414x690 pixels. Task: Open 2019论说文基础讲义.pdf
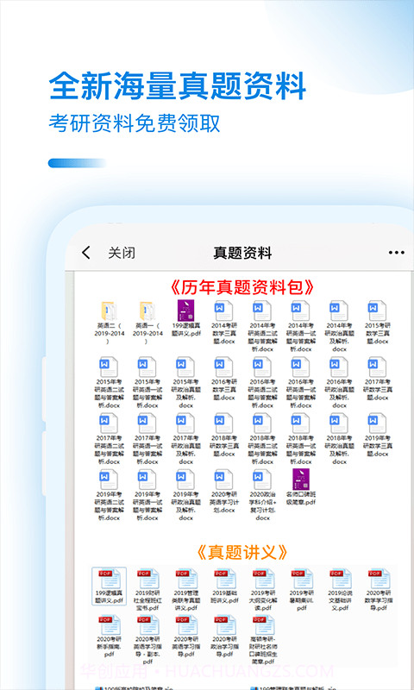339,590
